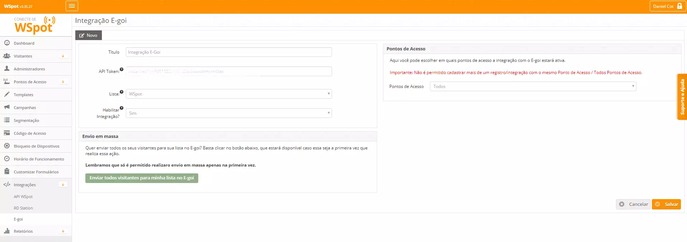Toggle the hamburger sidebar menu button
The height and width of the screenshot is (242, 687).
coord(72,6)
